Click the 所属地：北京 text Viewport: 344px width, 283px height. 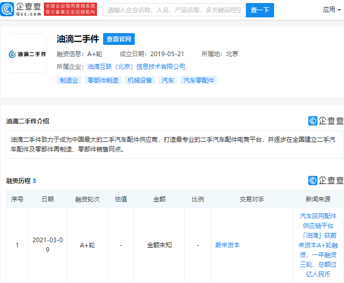220,54
